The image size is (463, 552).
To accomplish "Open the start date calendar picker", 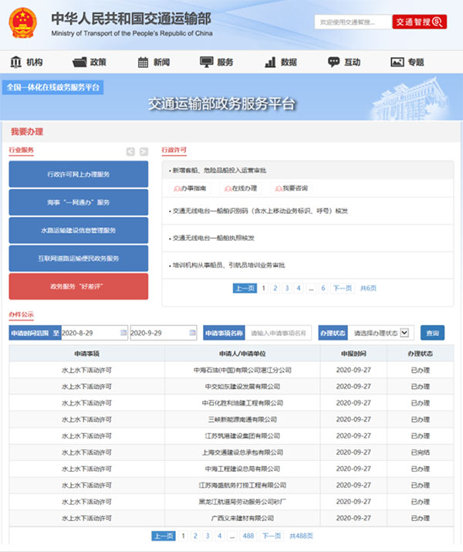I will [123, 333].
